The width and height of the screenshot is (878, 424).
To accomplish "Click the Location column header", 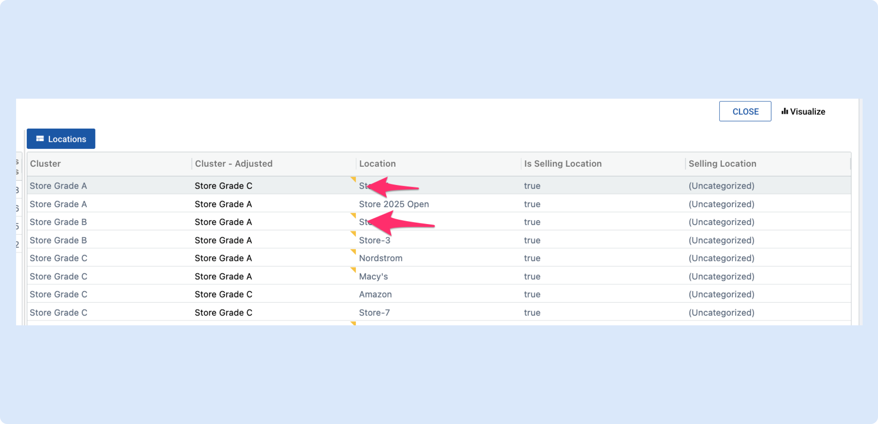I will coord(377,164).
